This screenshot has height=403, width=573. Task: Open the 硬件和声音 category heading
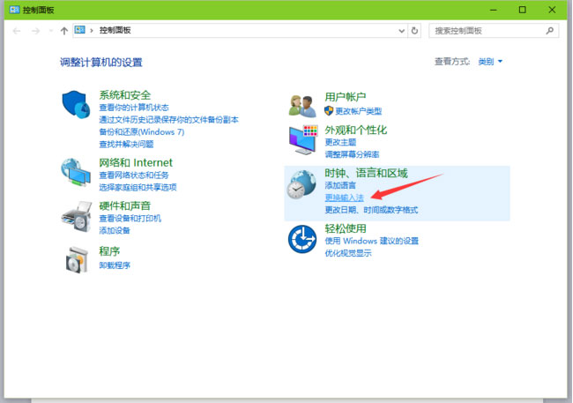click(125, 205)
